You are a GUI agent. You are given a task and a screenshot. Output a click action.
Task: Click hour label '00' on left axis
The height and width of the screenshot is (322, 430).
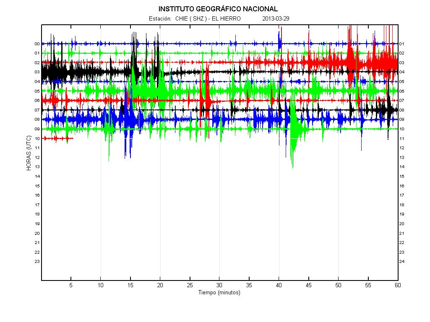click(37, 44)
